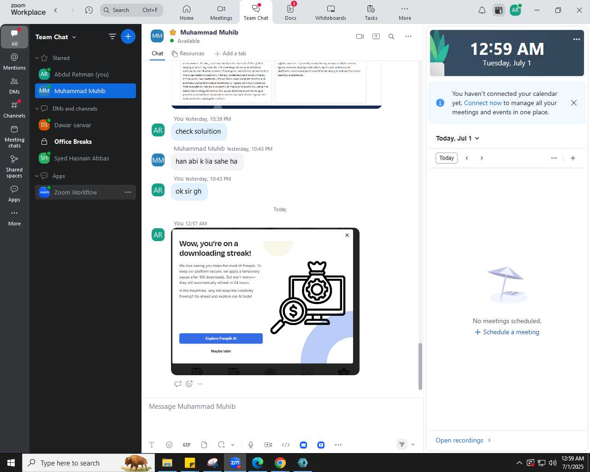Image resolution: width=590 pixels, height=472 pixels.
Task: Record a video message
Action: pyautogui.click(x=268, y=445)
